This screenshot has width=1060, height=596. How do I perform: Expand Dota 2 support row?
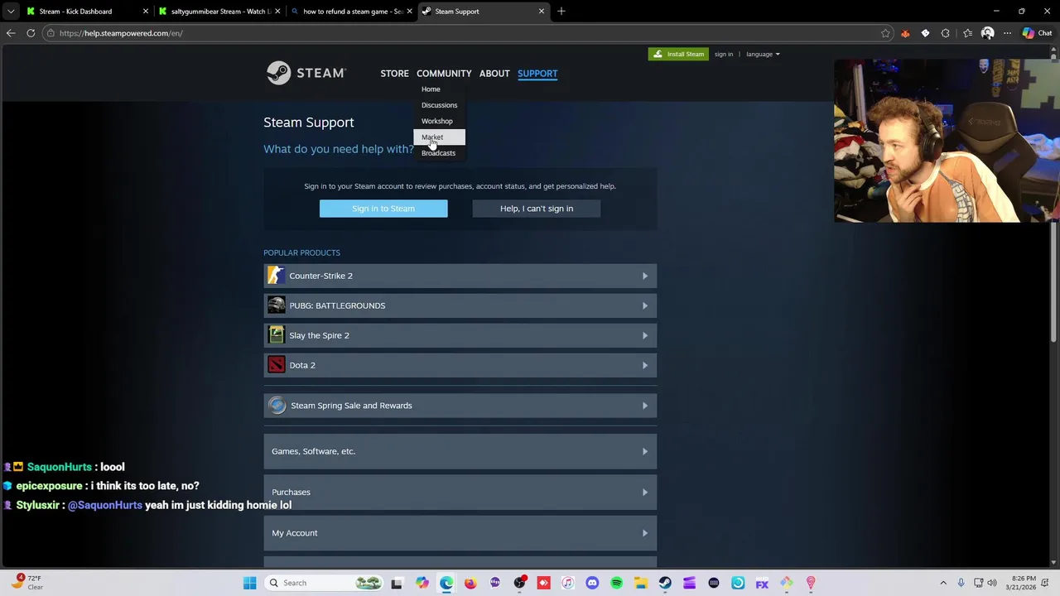coord(460,365)
